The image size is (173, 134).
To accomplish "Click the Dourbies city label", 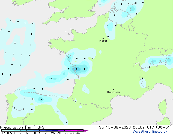I will click(113, 92).
